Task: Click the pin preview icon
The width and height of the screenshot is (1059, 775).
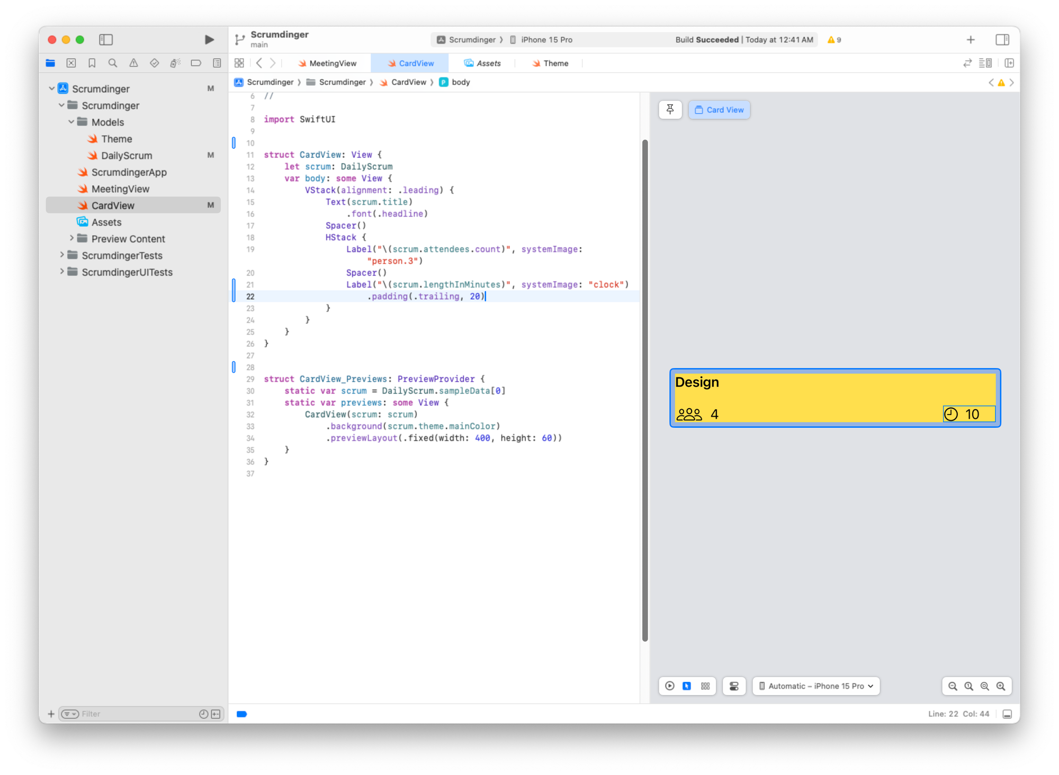Action: click(670, 110)
